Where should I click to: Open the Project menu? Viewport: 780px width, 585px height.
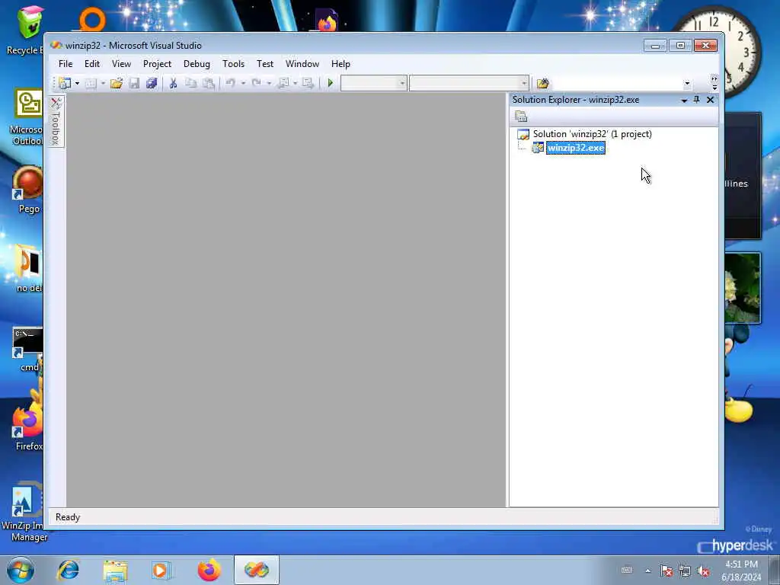157,64
